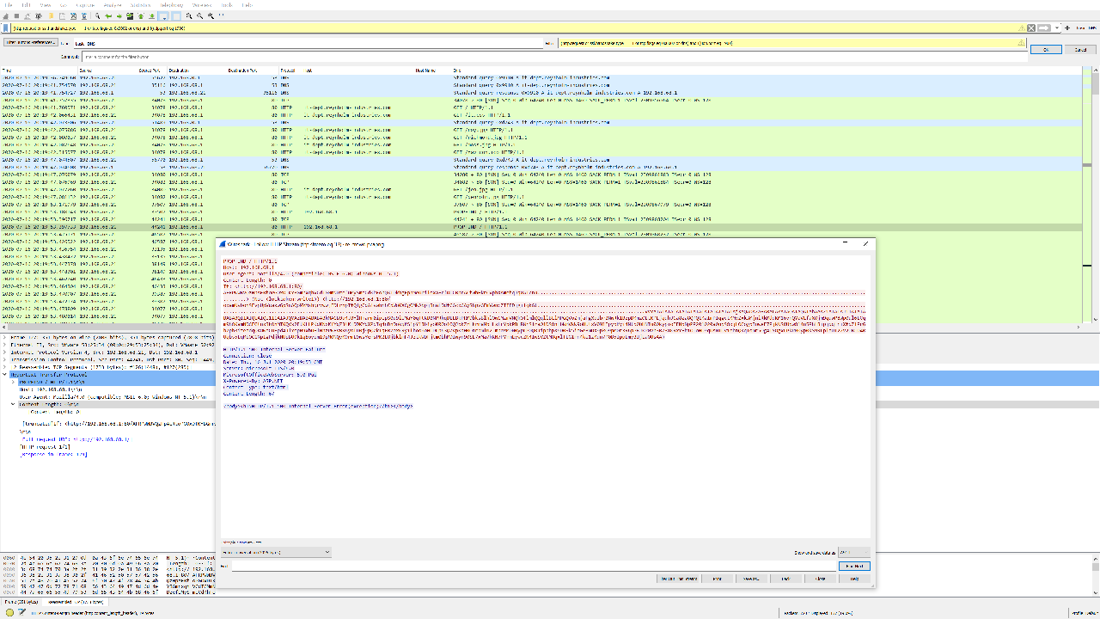
Task: Click the Find Next button
Action: coord(854,566)
